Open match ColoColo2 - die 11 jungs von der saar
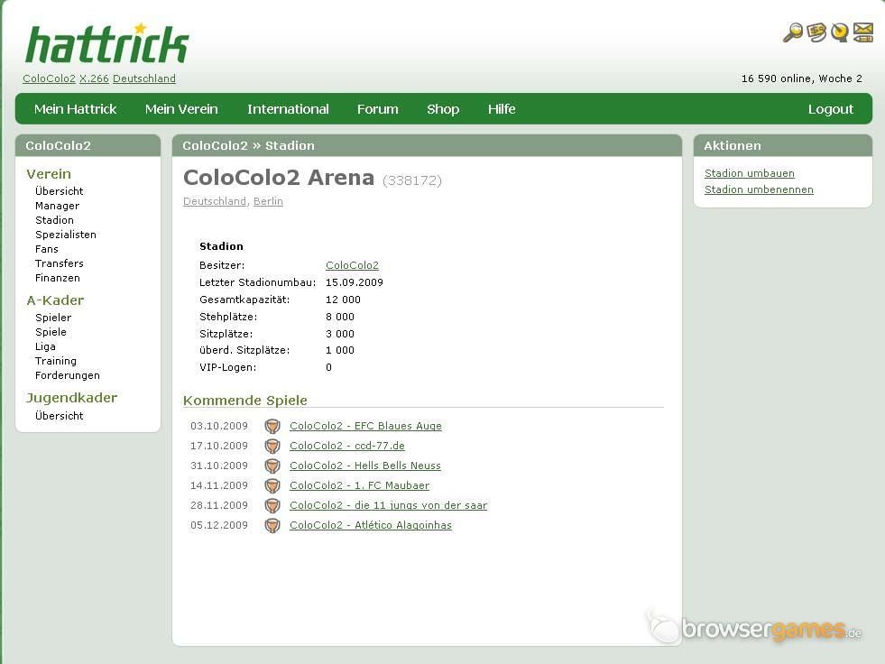 point(388,505)
